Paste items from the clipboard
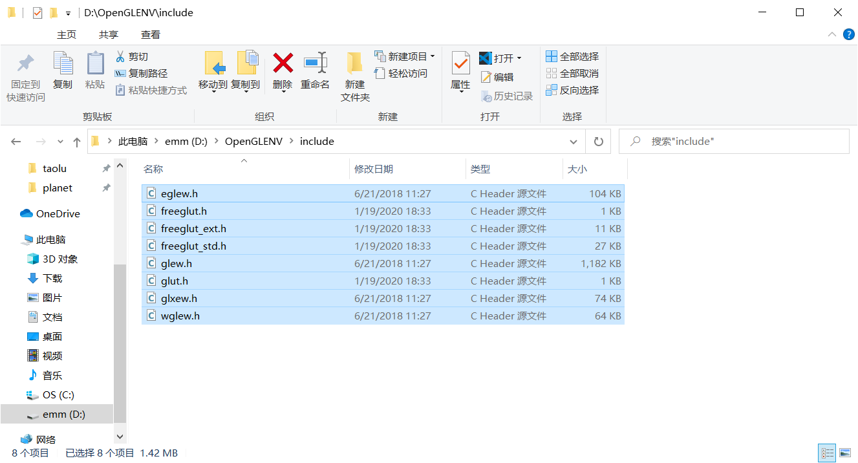858x463 pixels. coord(95,71)
